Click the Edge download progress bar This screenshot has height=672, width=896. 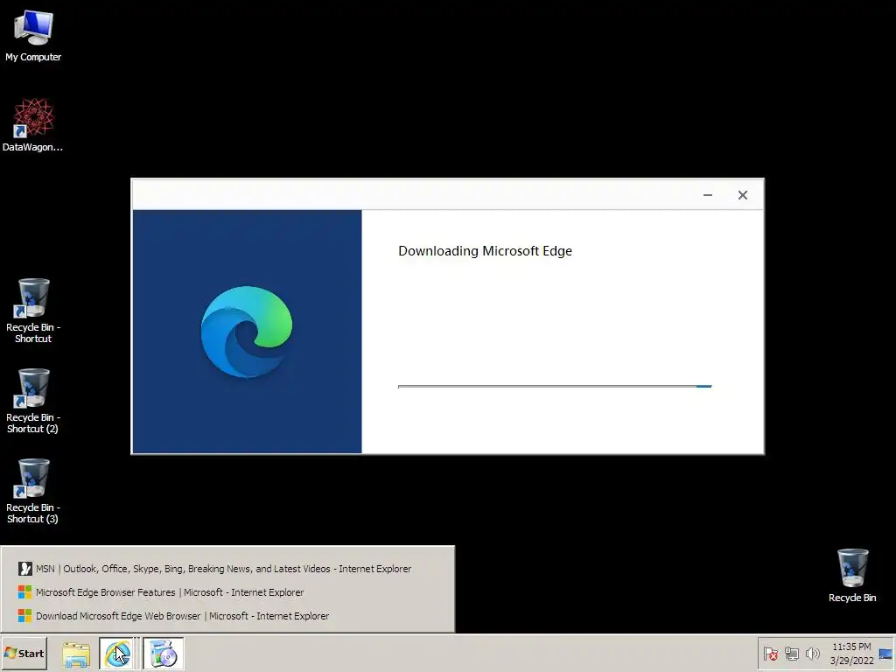point(555,387)
